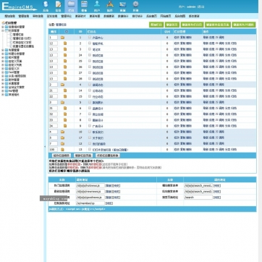Click the green 刷新首页 (refresh home) button
Viewport: 262px width, 262px height.
click(172, 25)
